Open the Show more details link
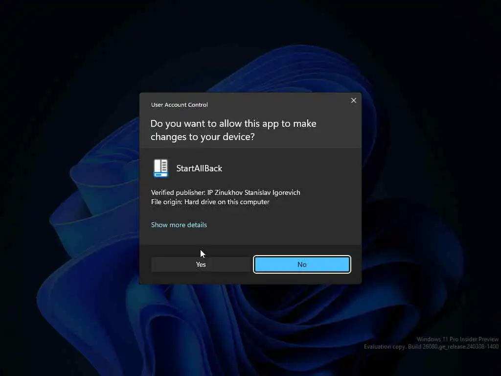Viewport: 501px width, 376px height. (x=179, y=225)
